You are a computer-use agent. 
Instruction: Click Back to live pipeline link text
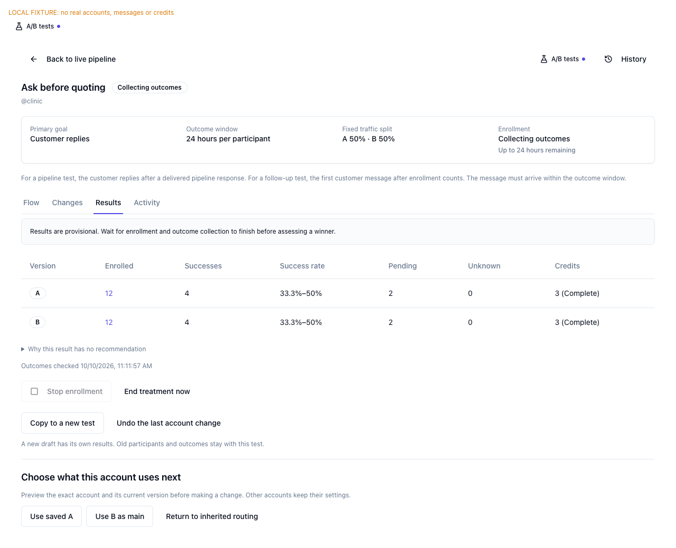coord(81,59)
